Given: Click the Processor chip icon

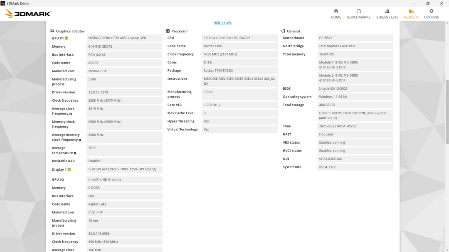Looking at the screenshot, I should tap(168, 31).
